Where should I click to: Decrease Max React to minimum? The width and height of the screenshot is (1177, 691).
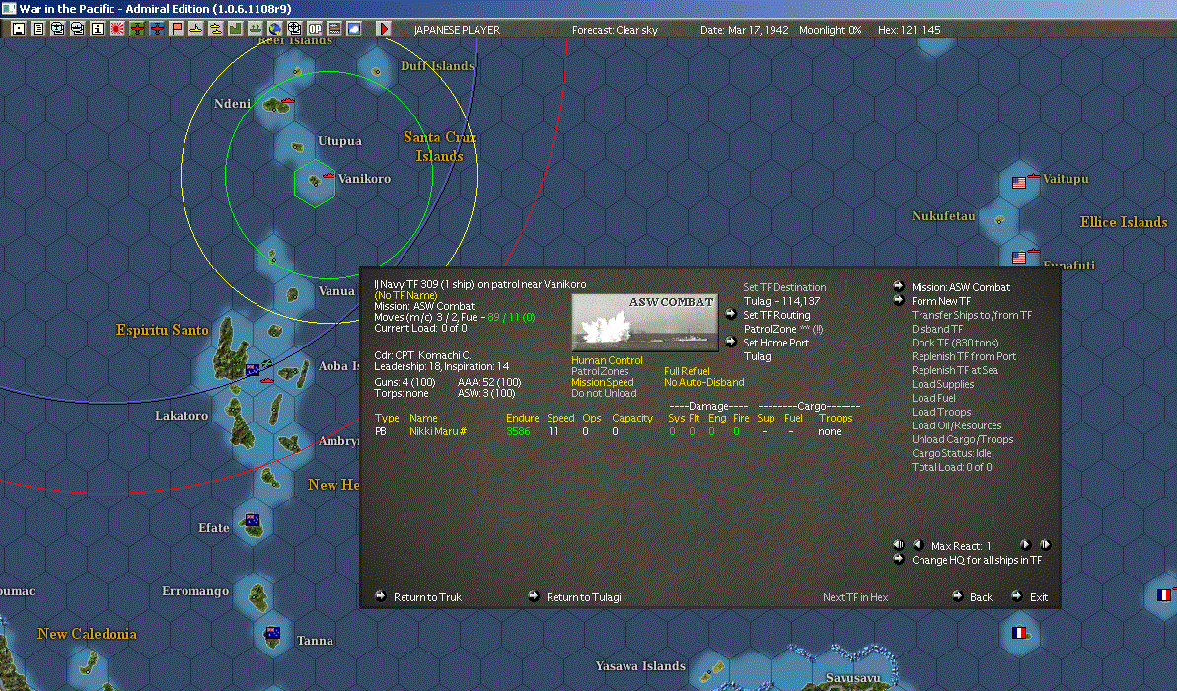pyautogui.click(x=899, y=545)
